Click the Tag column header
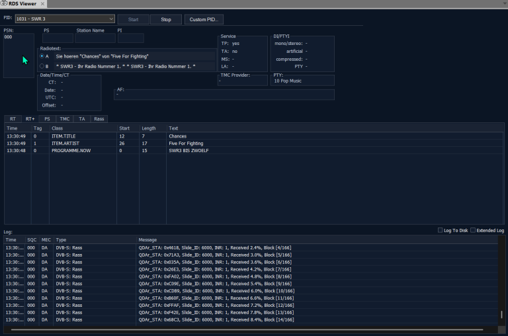The height and width of the screenshot is (336, 508). click(x=40, y=128)
